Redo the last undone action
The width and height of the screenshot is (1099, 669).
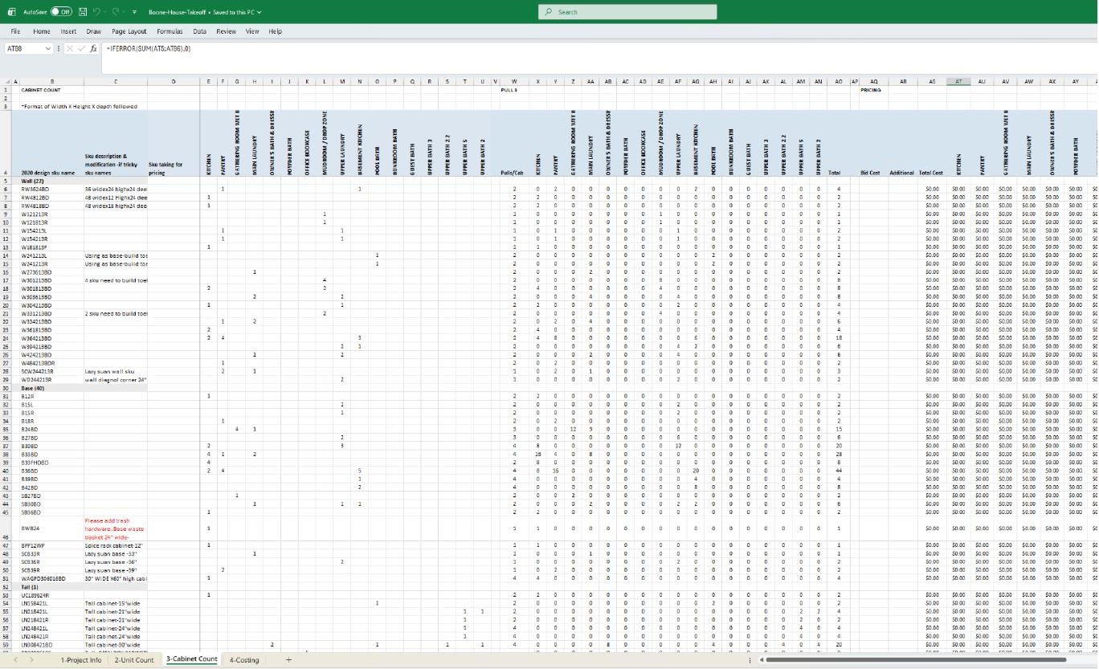tap(117, 12)
